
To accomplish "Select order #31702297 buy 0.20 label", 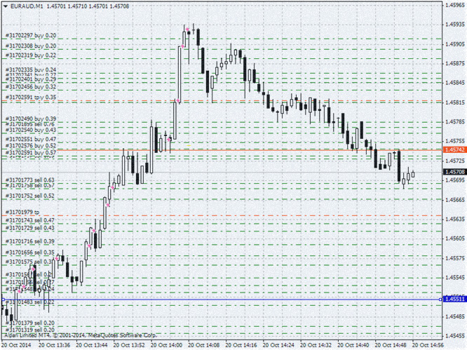I will pos(30,35).
